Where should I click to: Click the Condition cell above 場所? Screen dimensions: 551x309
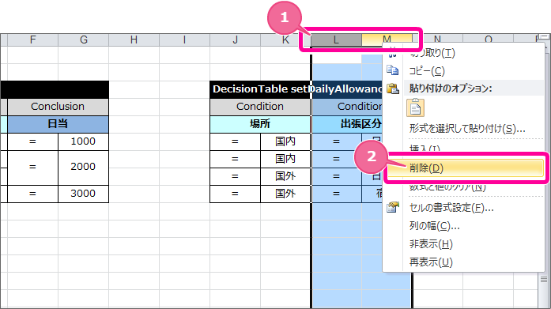click(260, 107)
